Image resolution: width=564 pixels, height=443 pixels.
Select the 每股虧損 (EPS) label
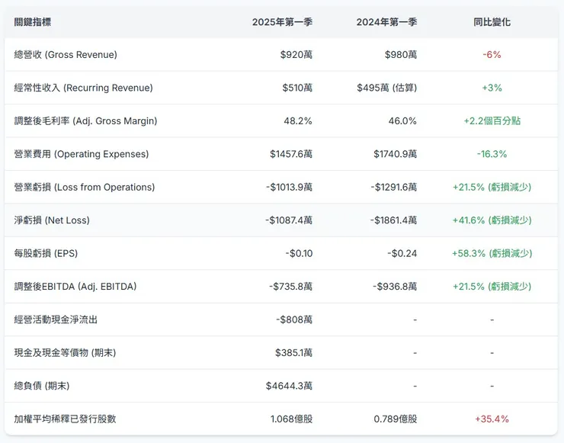(46, 253)
